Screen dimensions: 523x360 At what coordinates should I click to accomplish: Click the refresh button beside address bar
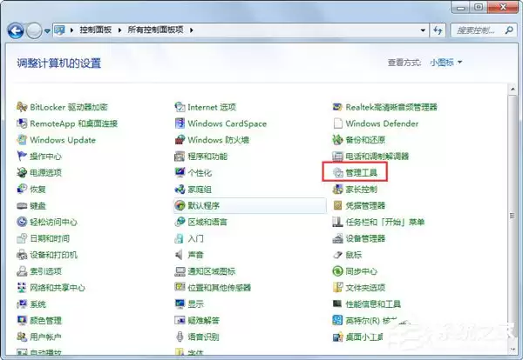pos(438,30)
